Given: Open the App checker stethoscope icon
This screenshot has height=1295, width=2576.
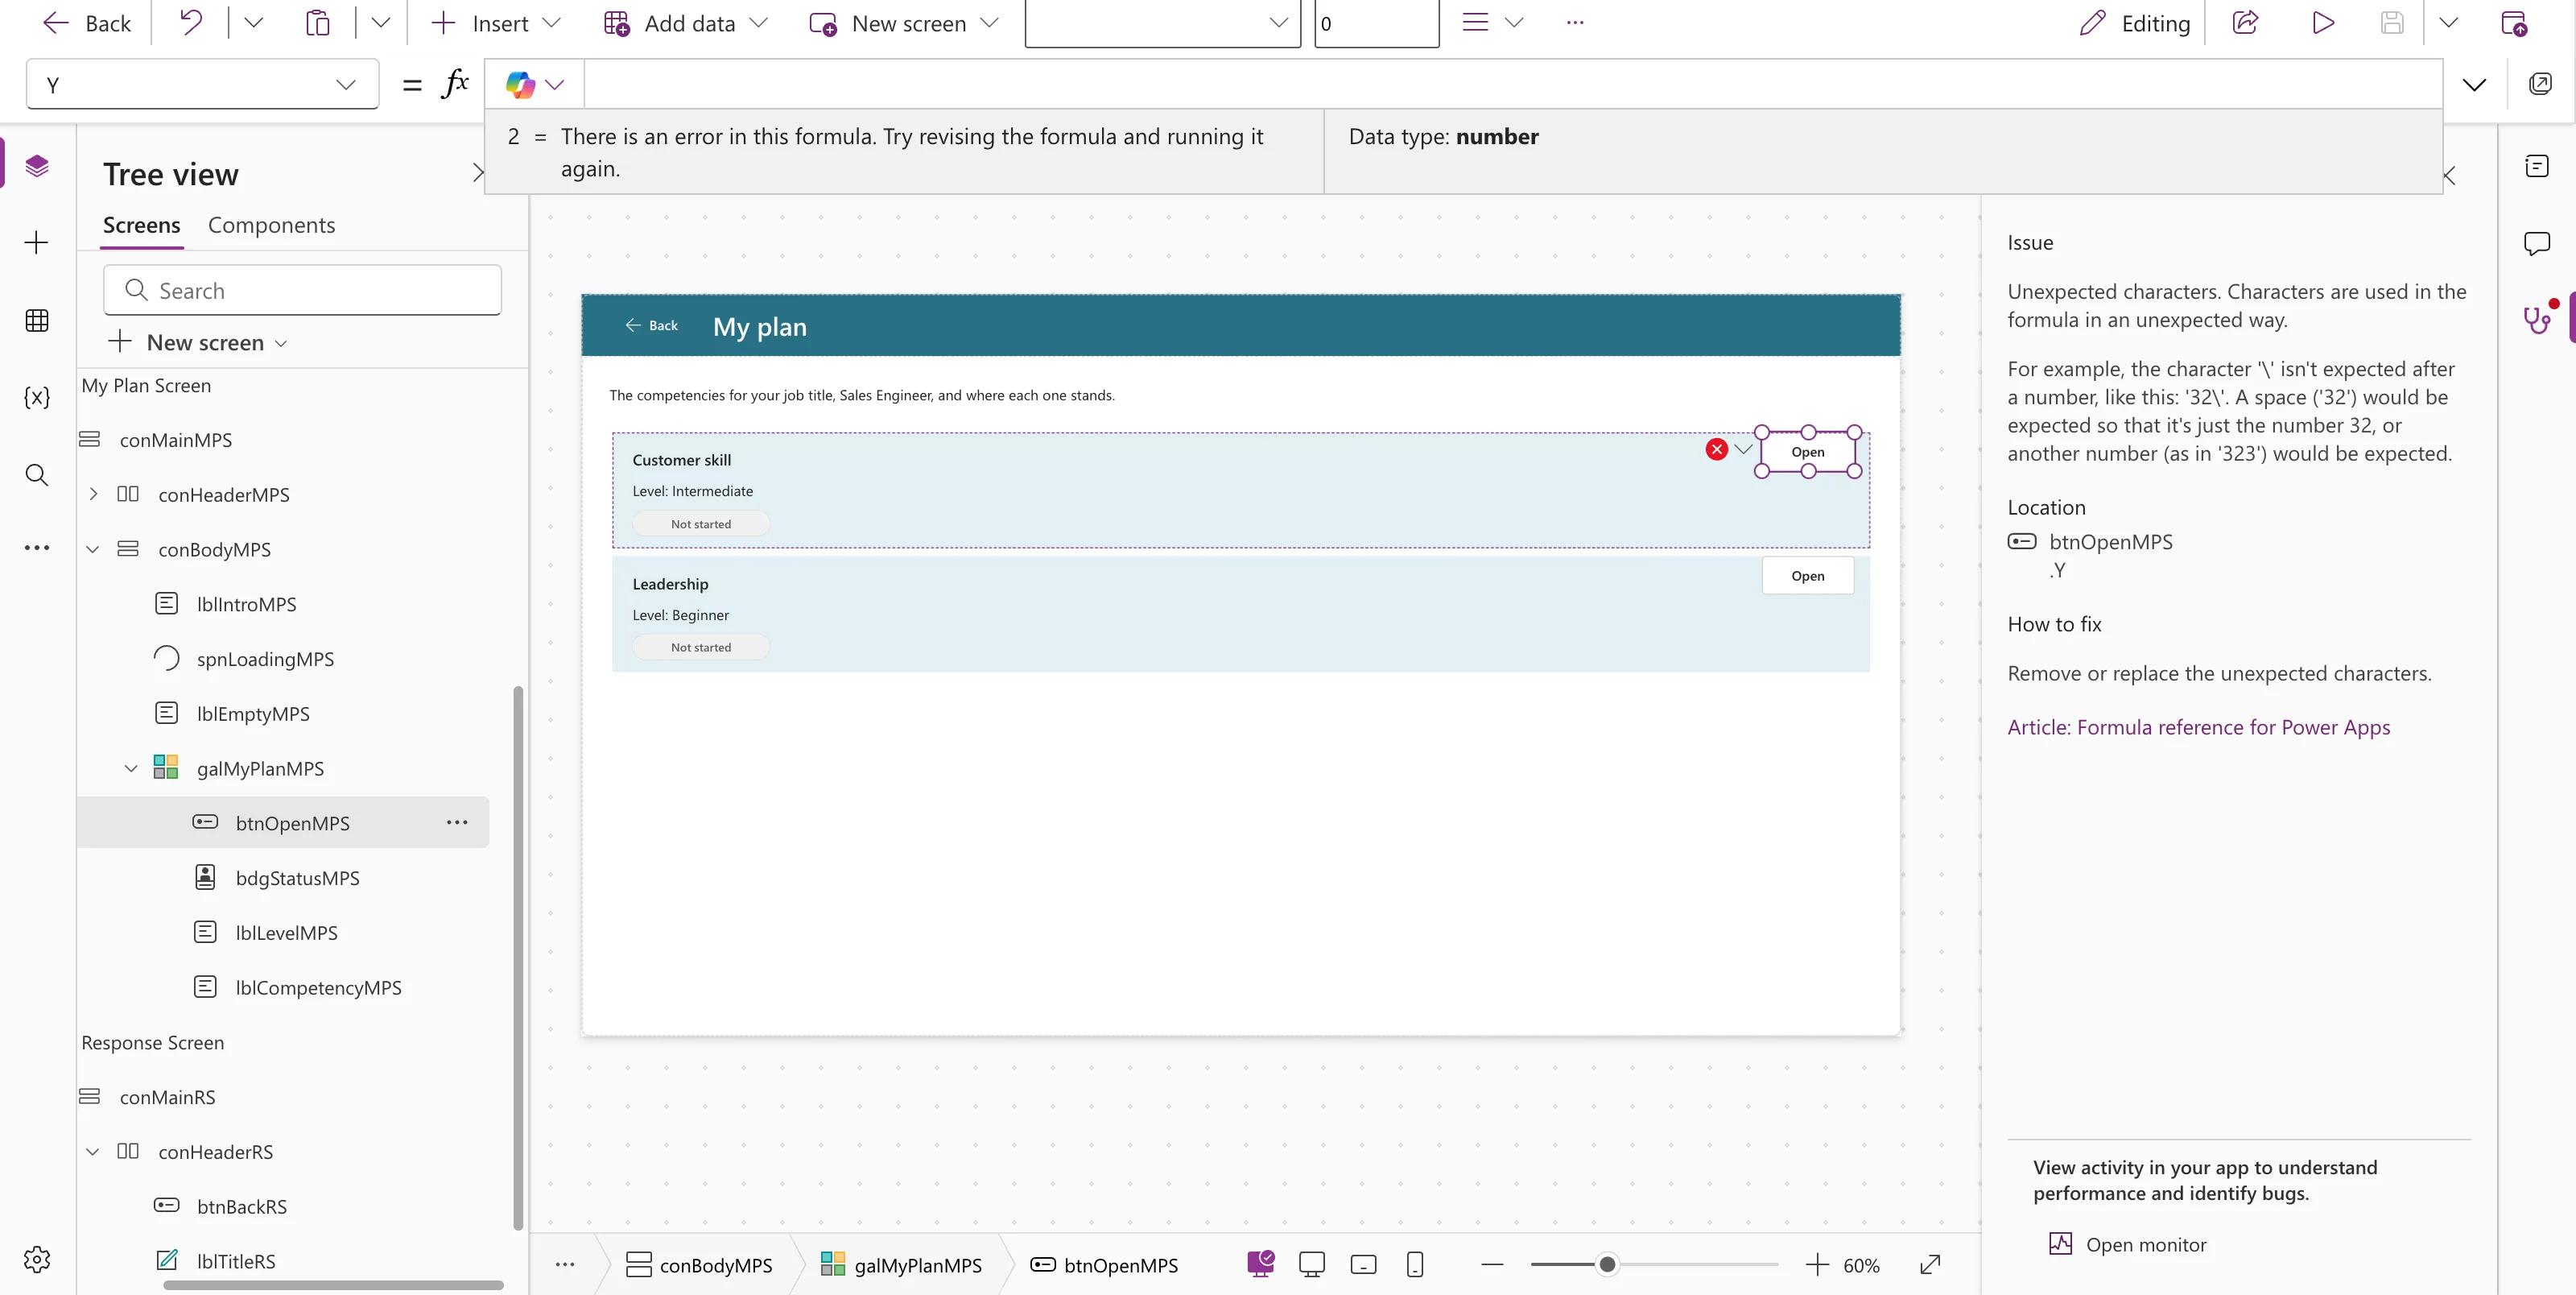Looking at the screenshot, I should coord(2537,319).
